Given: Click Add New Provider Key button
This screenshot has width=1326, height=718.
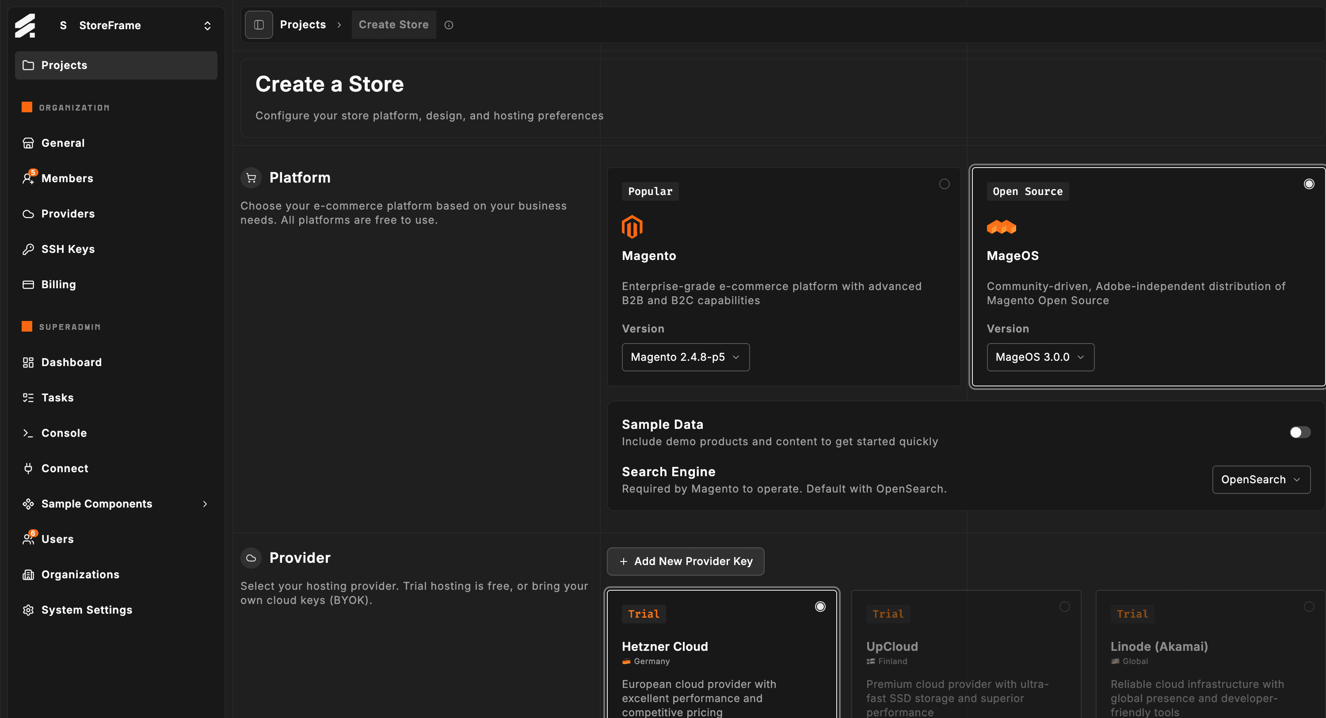Looking at the screenshot, I should [686, 561].
